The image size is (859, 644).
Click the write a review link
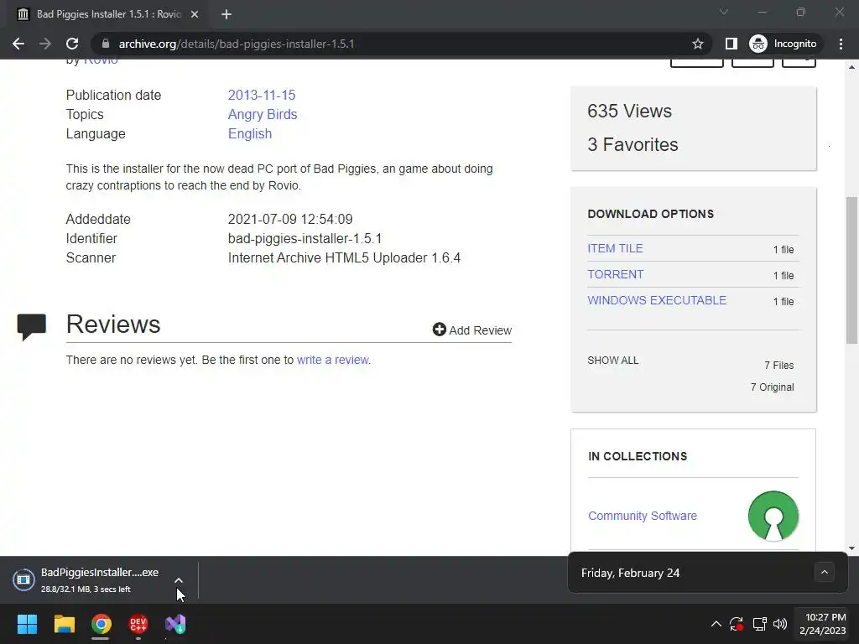332,360
